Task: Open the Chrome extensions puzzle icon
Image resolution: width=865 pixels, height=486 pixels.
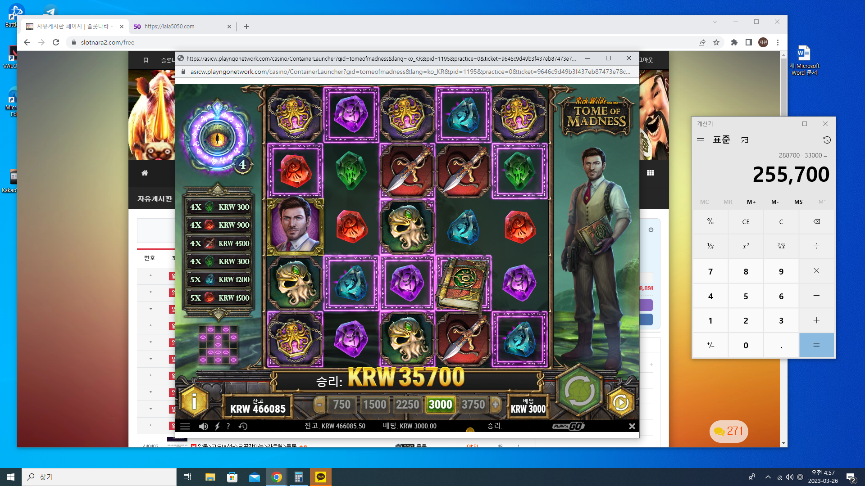Action: (734, 42)
